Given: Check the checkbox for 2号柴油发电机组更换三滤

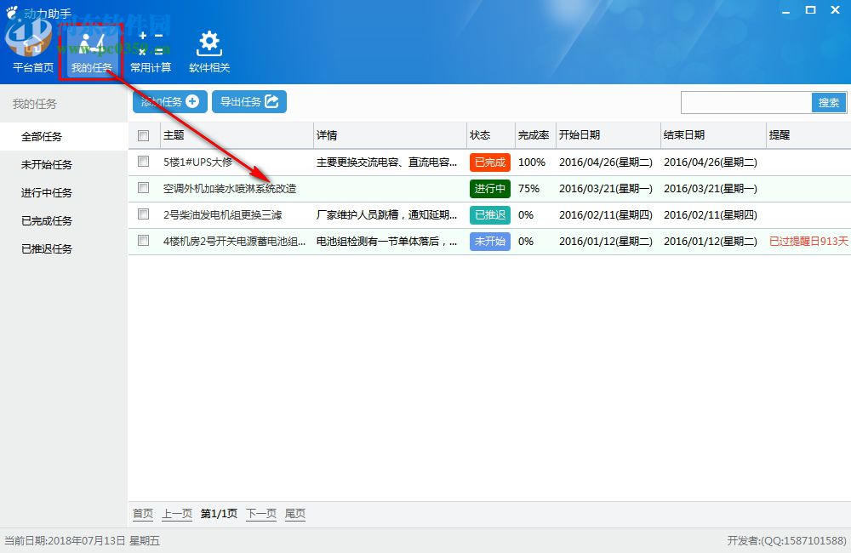Looking at the screenshot, I should pyautogui.click(x=142, y=214).
